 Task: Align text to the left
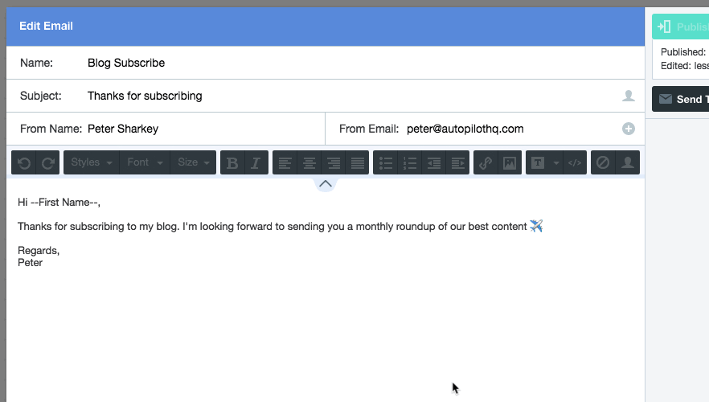[285, 163]
